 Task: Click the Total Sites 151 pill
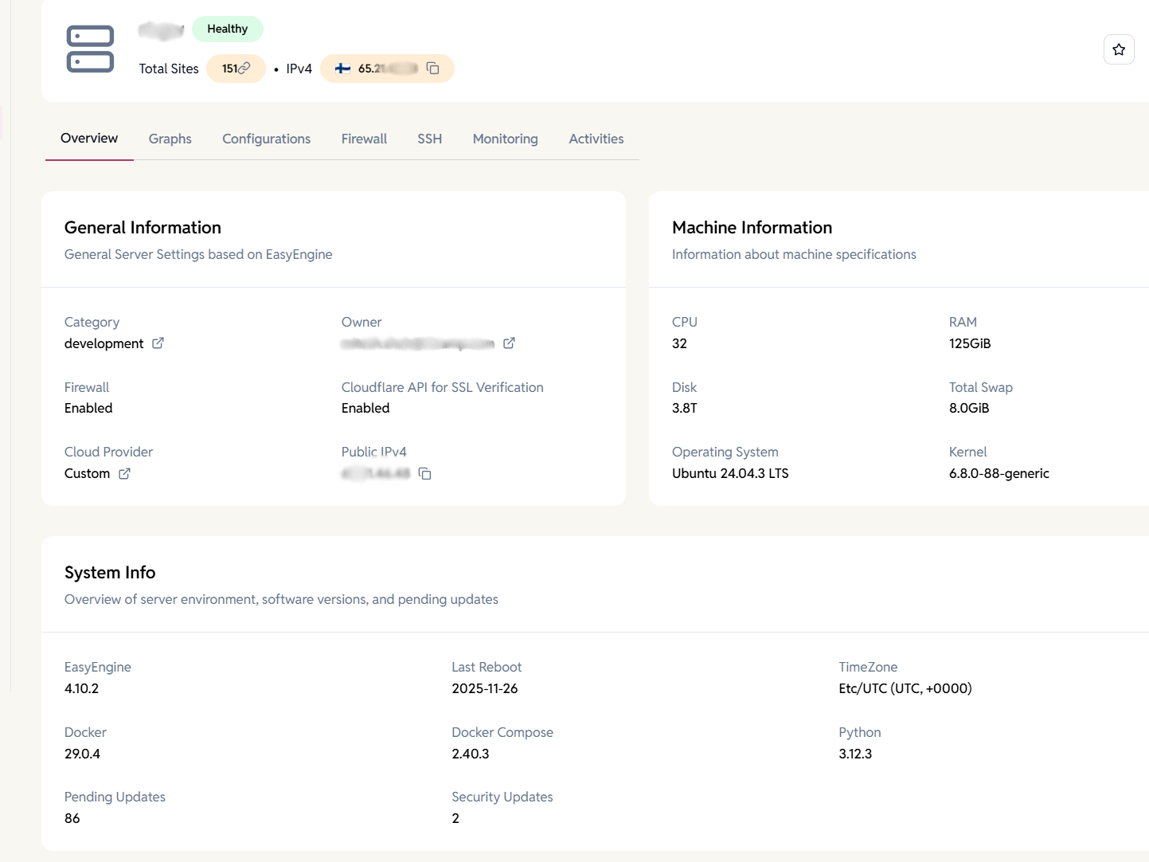pos(236,68)
